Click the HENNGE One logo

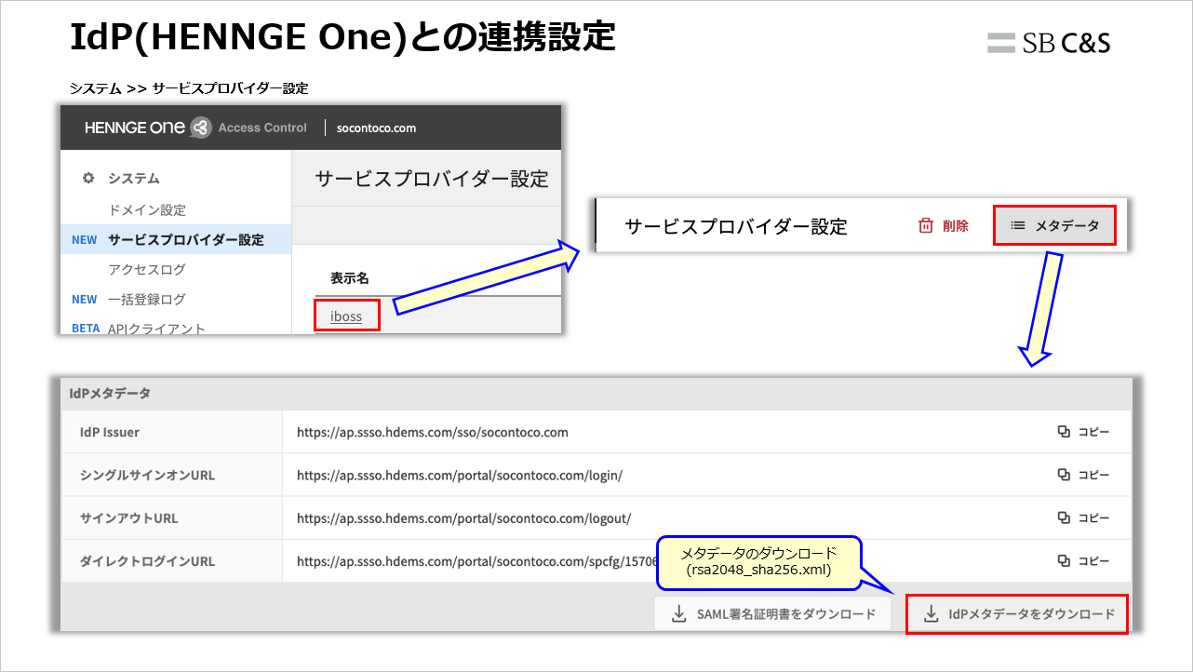coord(147,128)
